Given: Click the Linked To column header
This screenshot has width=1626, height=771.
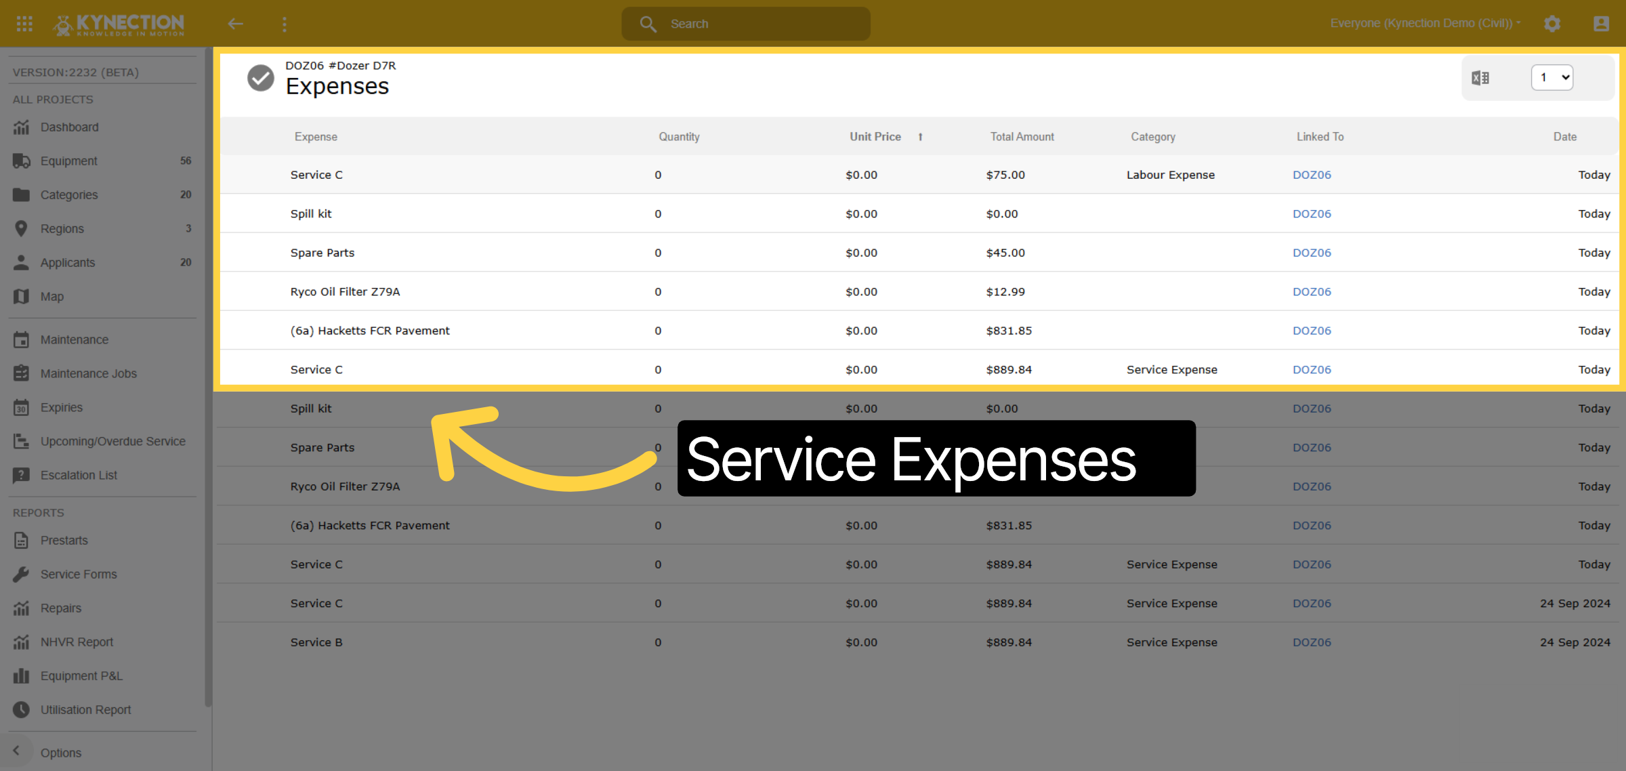Looking at the screenshot, I should (x=1320, y=137).
